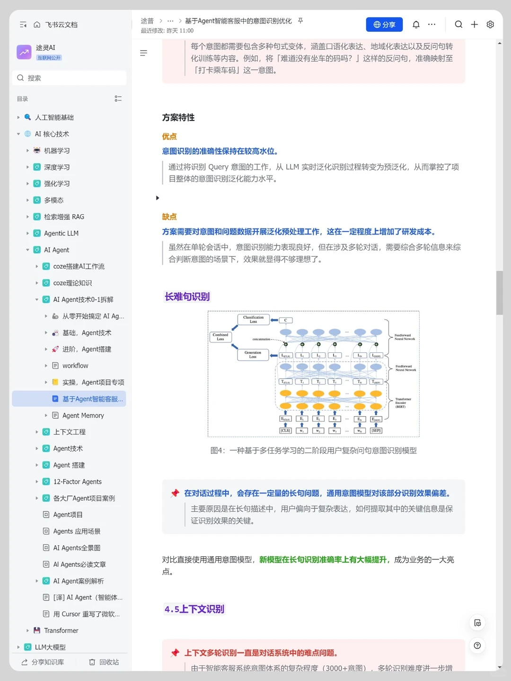Open the more options menu beside the bell
This screenshot has height=681, width=511.
[x=432, y=24]
